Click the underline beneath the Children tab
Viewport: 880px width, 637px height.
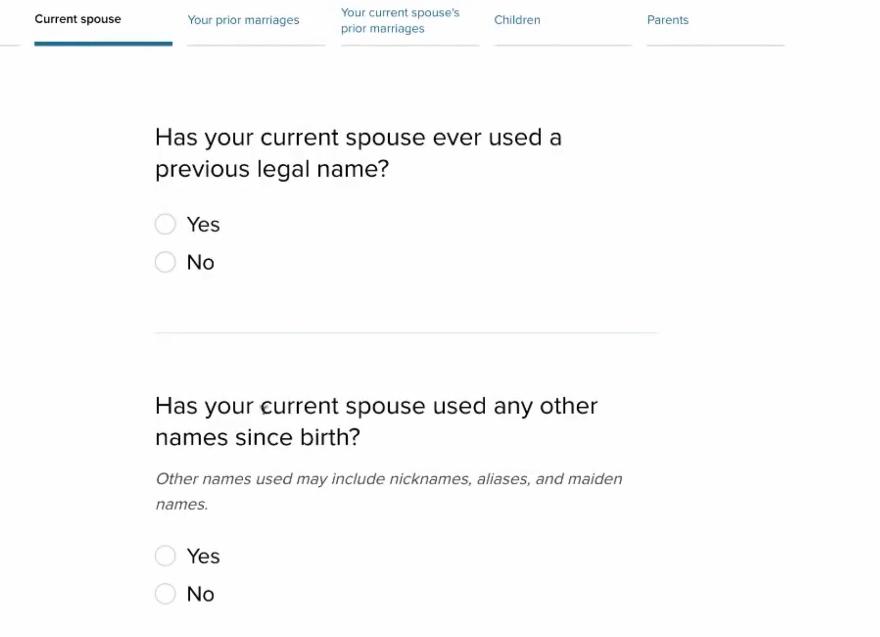562,45
